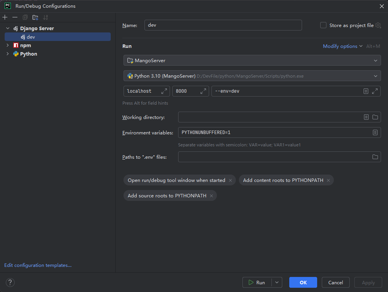Enable Store as project file checkbox
This screenshot has height=292, width=388.
coord(323,25)
